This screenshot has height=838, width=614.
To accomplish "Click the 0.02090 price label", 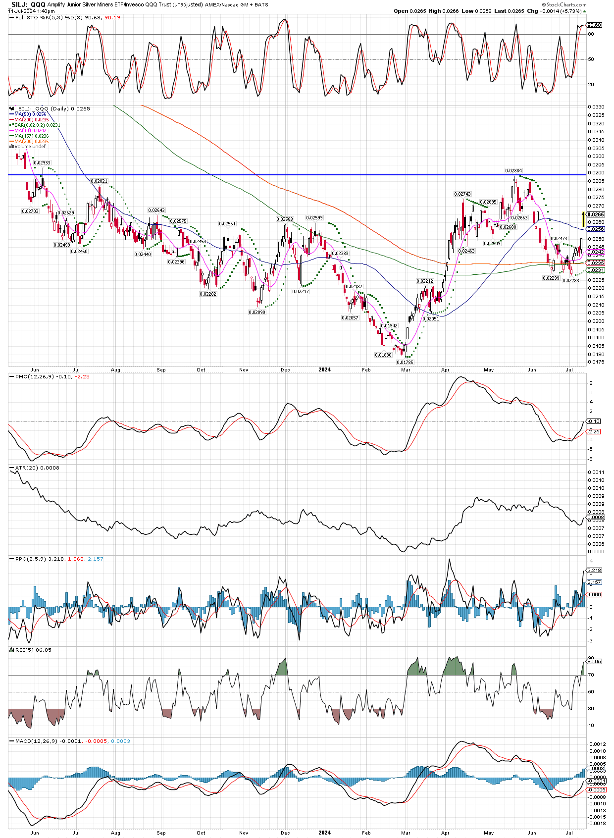I will [x=257, y=313].
